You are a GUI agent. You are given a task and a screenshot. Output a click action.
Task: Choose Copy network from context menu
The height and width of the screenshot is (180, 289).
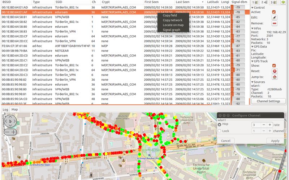point(173,20)
